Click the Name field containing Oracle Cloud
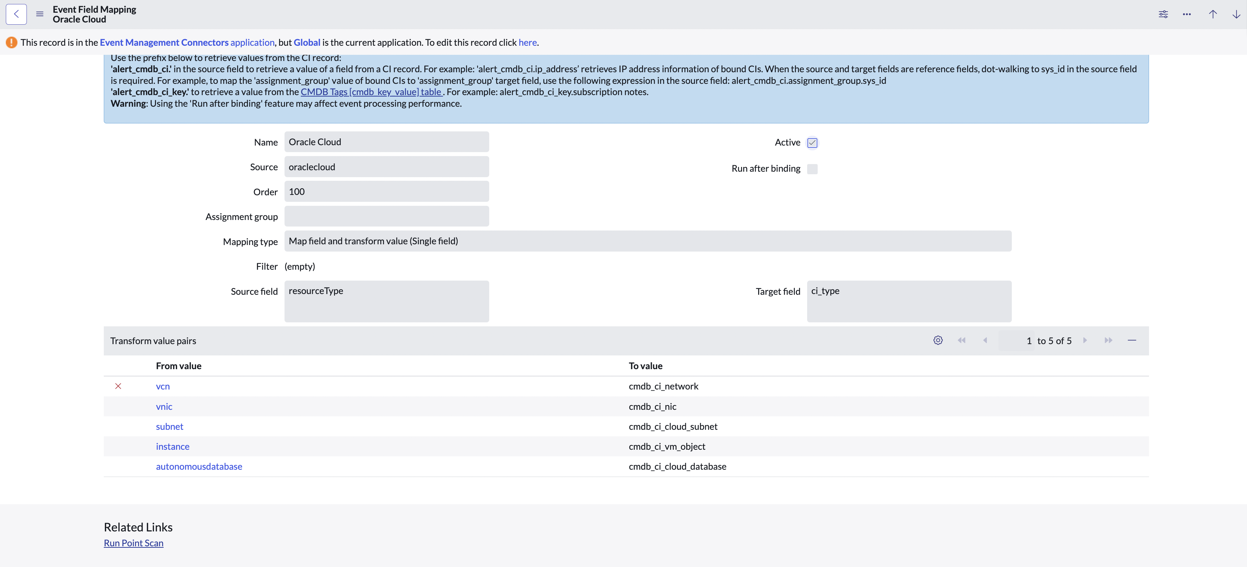This screenshot has height=567, width=1247. click(x=387, y=142)
